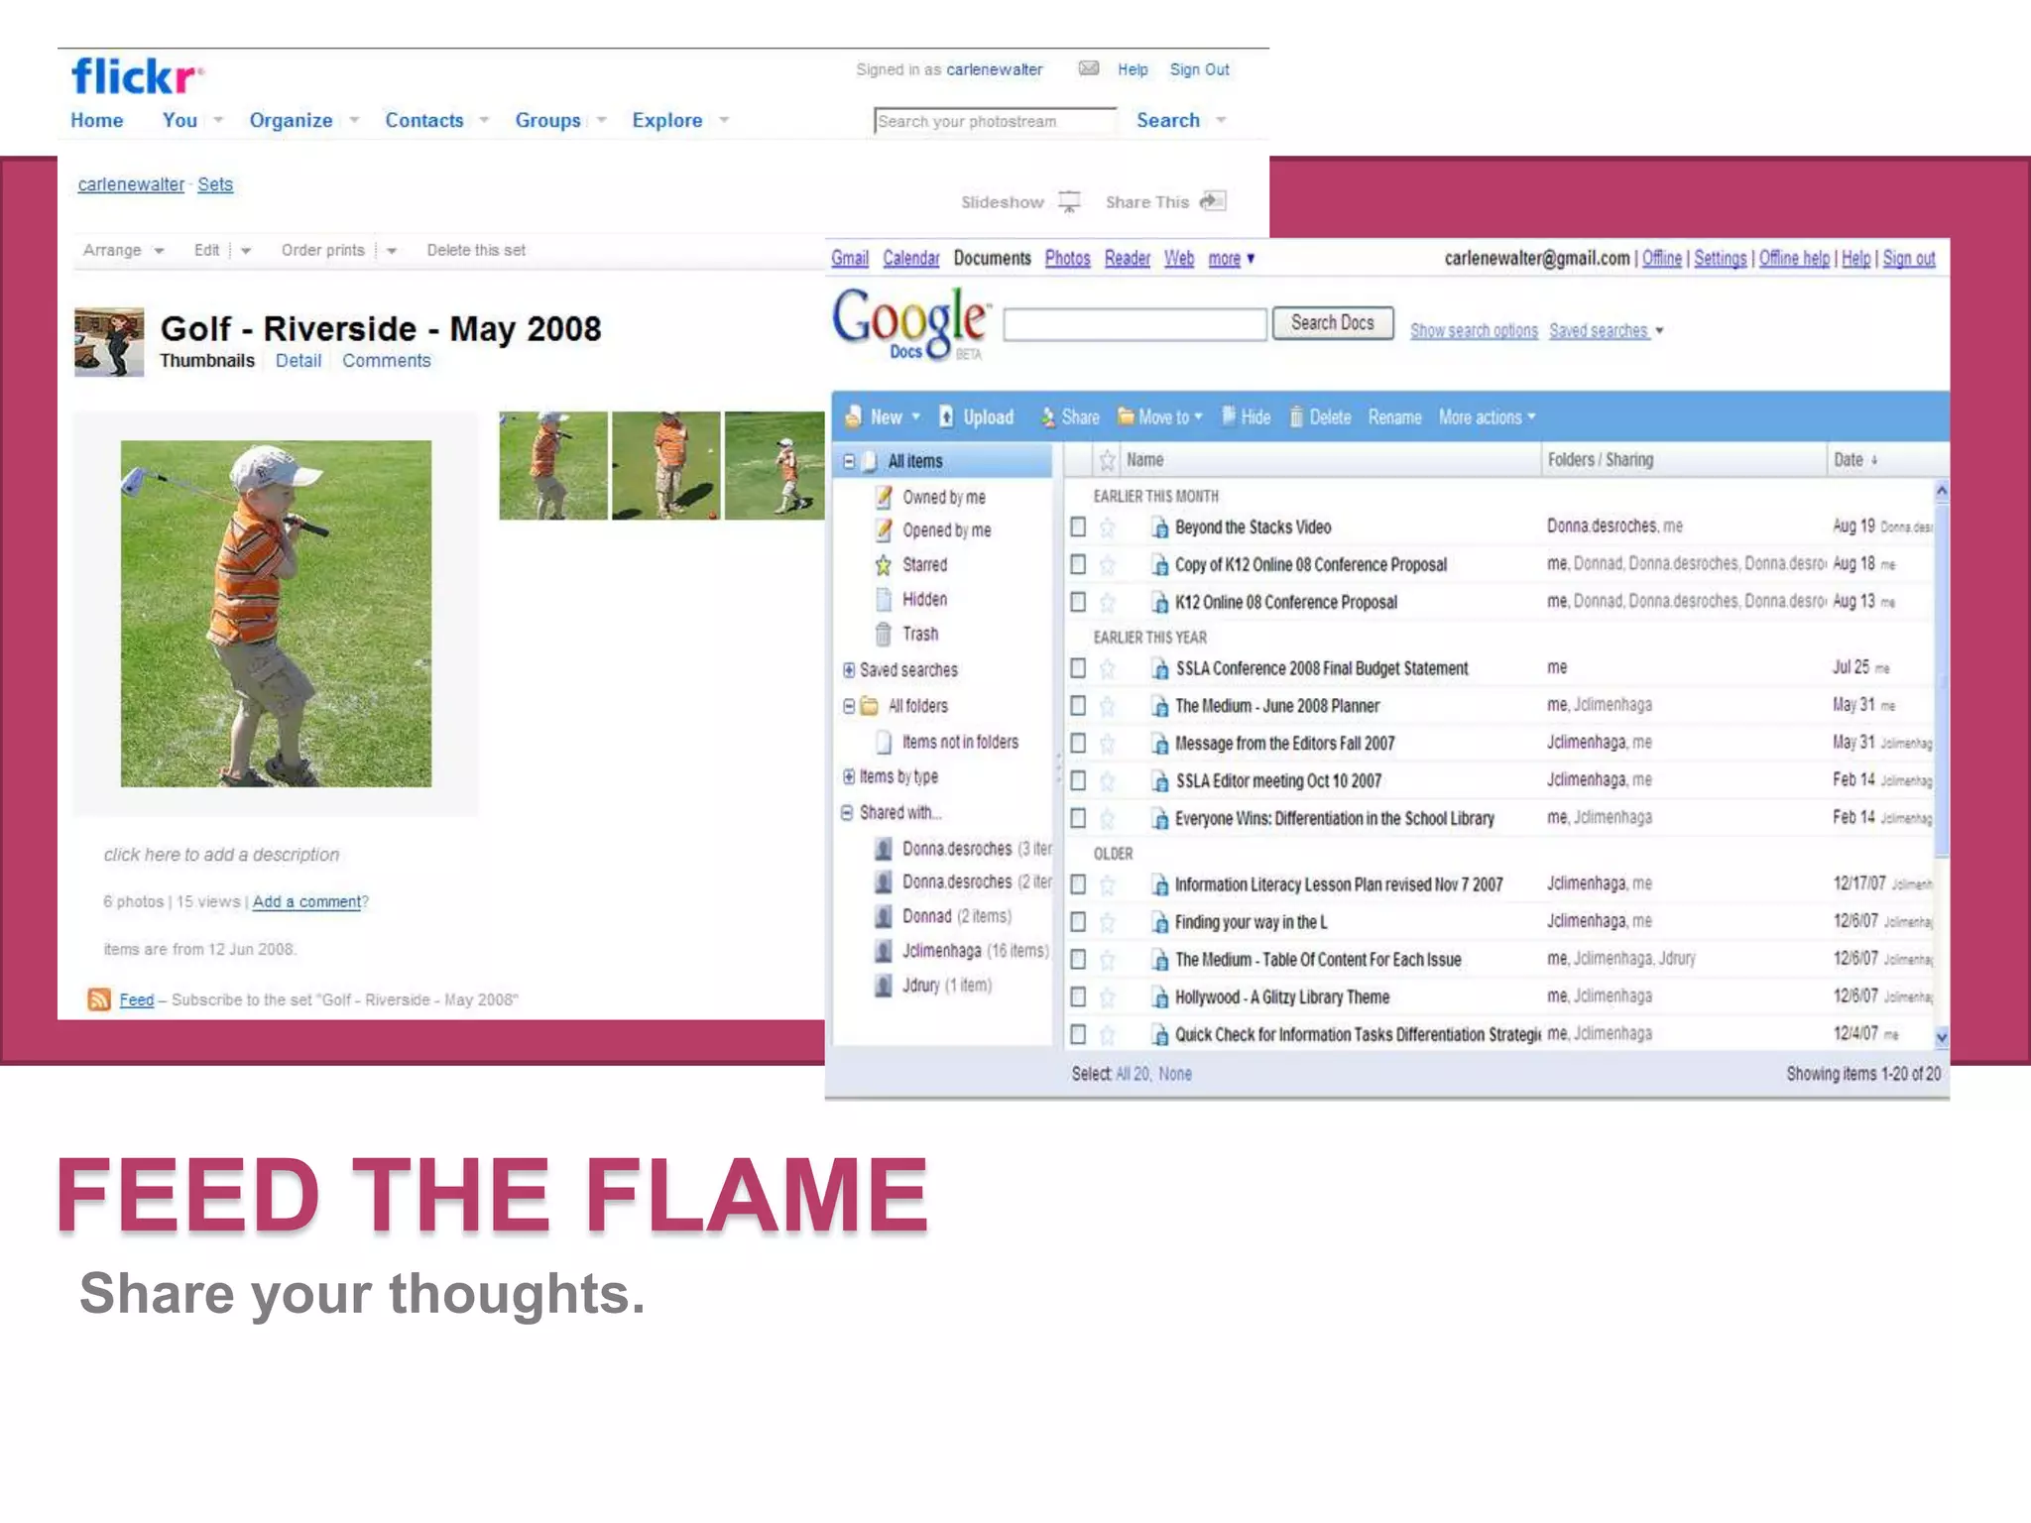Image resolution: width=2031 pixels, height=1523 pixels.
Task: Click the Upload icon in Google Docs toolbar
Action: click(x=947, y=417)
